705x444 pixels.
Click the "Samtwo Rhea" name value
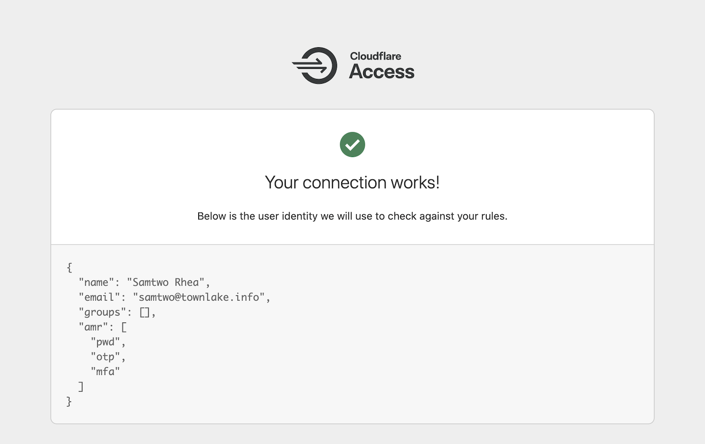[x=165, y=282]
